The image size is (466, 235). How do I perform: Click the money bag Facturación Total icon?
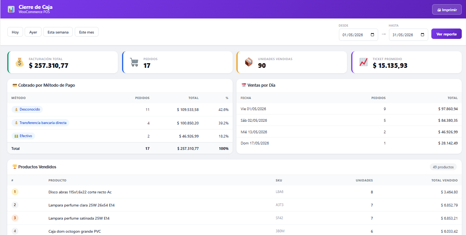click(x=20, y=62)
